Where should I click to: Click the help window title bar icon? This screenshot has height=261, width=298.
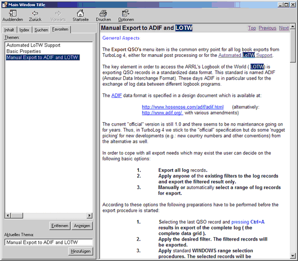[x=4, y=5]
